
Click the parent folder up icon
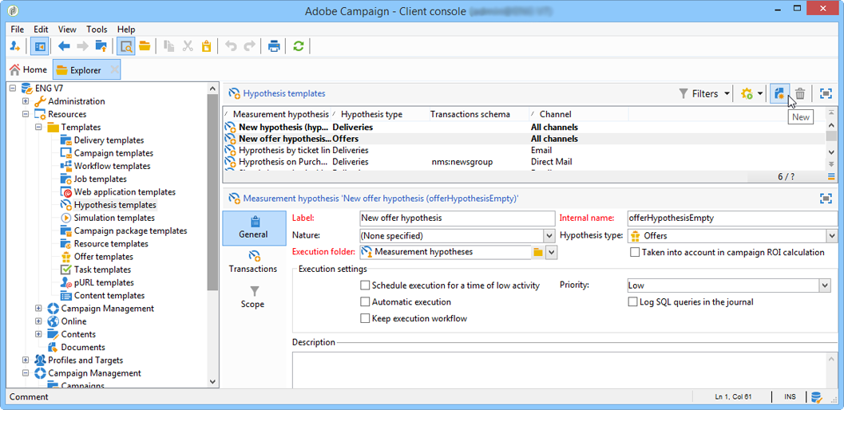[101, 46]
